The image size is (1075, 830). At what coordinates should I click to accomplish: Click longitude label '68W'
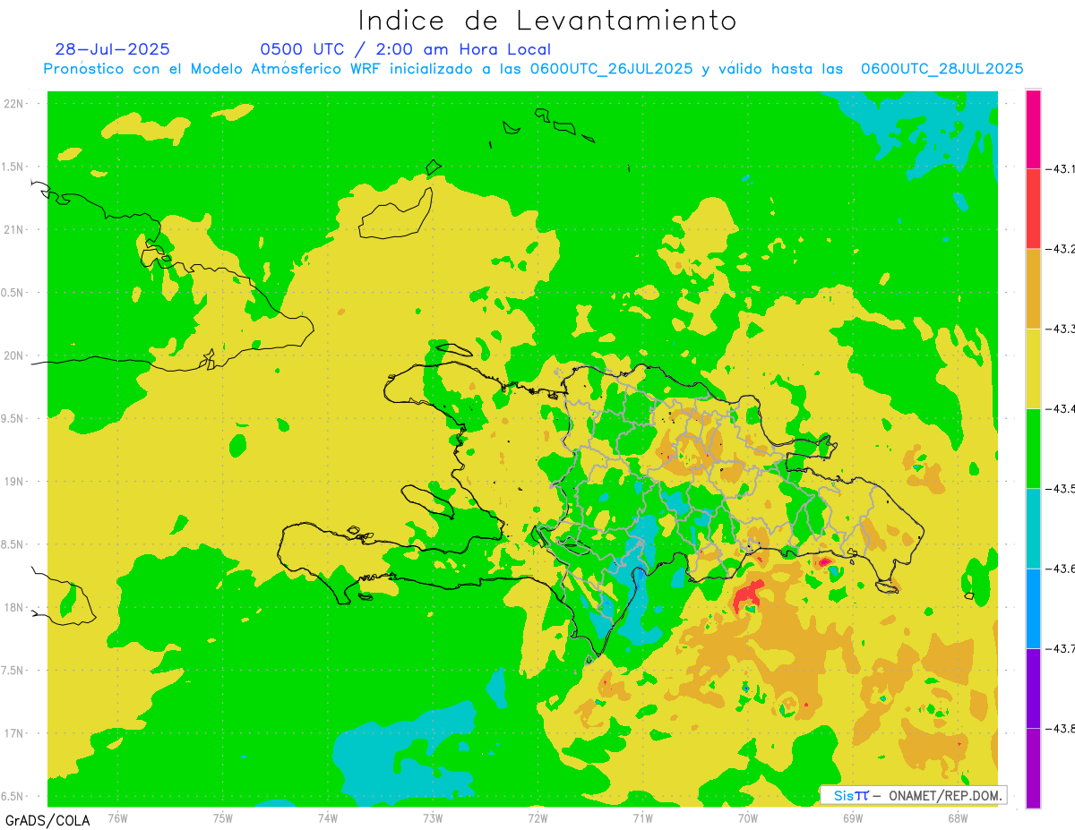(958, 817)
